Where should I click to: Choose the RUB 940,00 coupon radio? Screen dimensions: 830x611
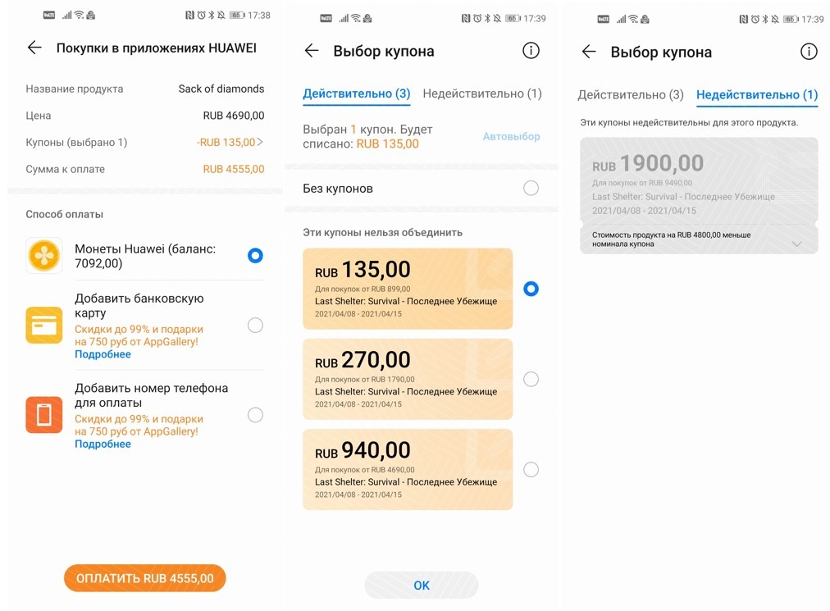click(x=531, y=469)
